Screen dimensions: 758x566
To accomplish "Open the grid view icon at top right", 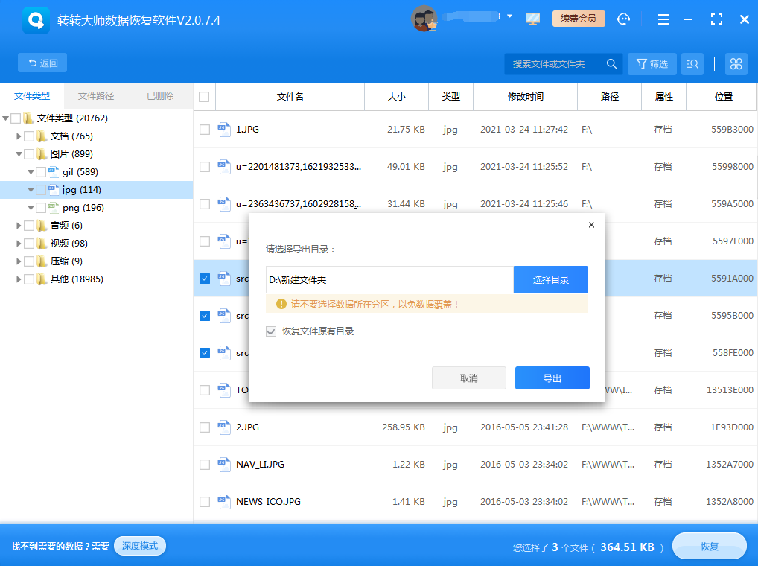I will (x=736, y=63).
